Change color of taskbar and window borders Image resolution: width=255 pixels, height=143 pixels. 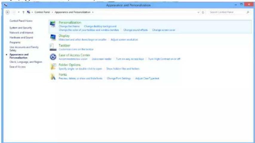click(89, 30)
